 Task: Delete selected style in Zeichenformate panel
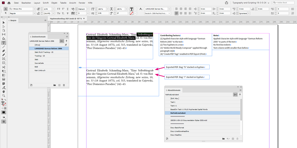coord(64,85)
